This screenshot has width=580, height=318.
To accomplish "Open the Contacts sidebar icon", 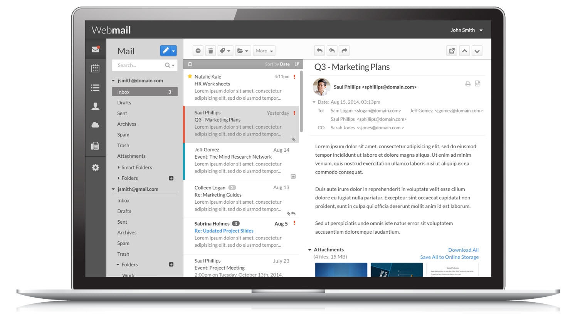I will pos(95,106).
